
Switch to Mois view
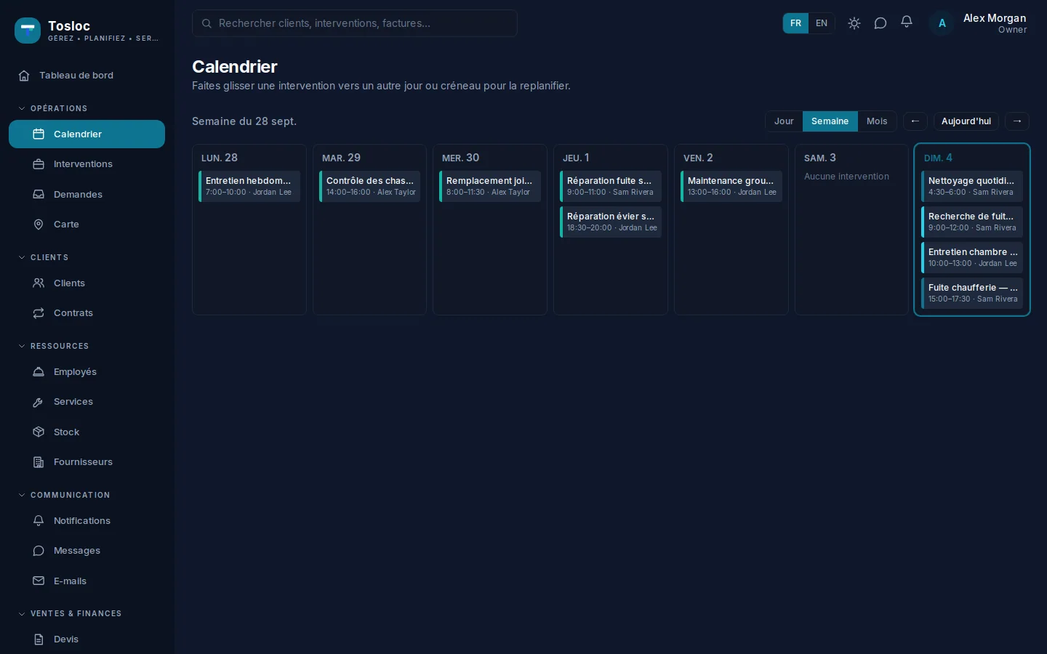coord(877,121)
